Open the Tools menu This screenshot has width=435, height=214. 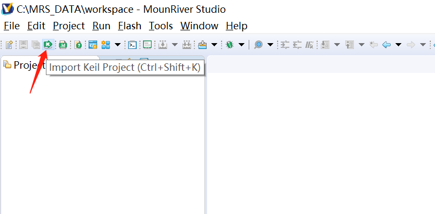(x=161, y=26)
